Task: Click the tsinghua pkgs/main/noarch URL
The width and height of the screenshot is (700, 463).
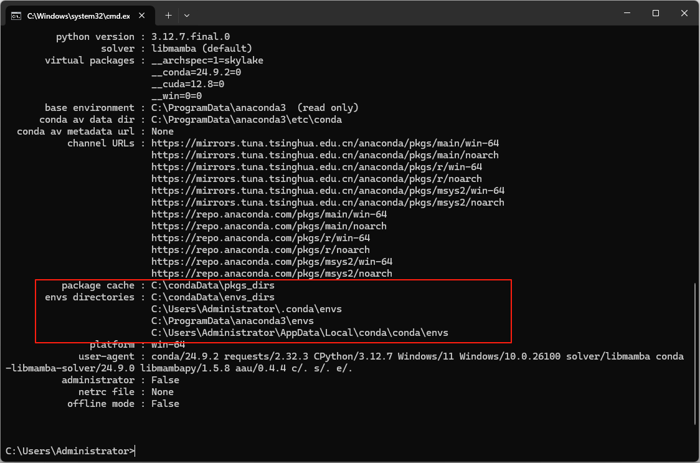Action: coord(325,155)
